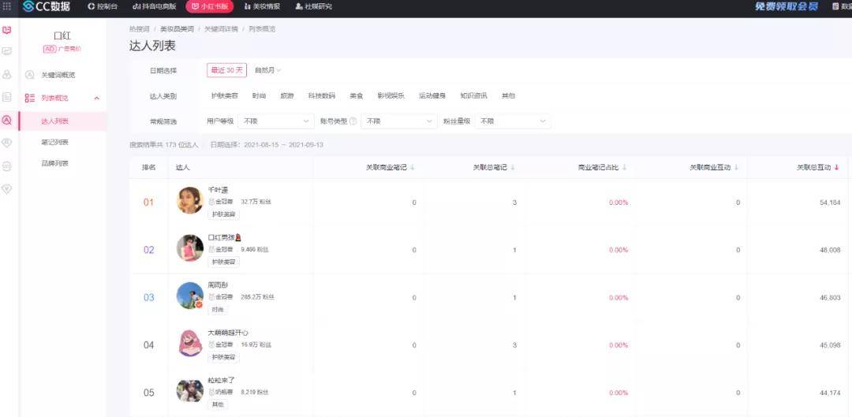Select the 最近 30 天 date option

226,70
